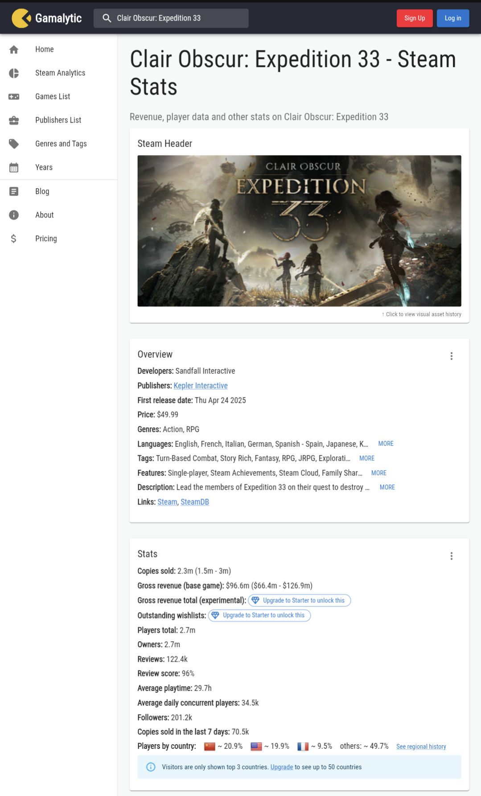
Task: Click 'Click to view visual asset history' text
Action: 422,314
